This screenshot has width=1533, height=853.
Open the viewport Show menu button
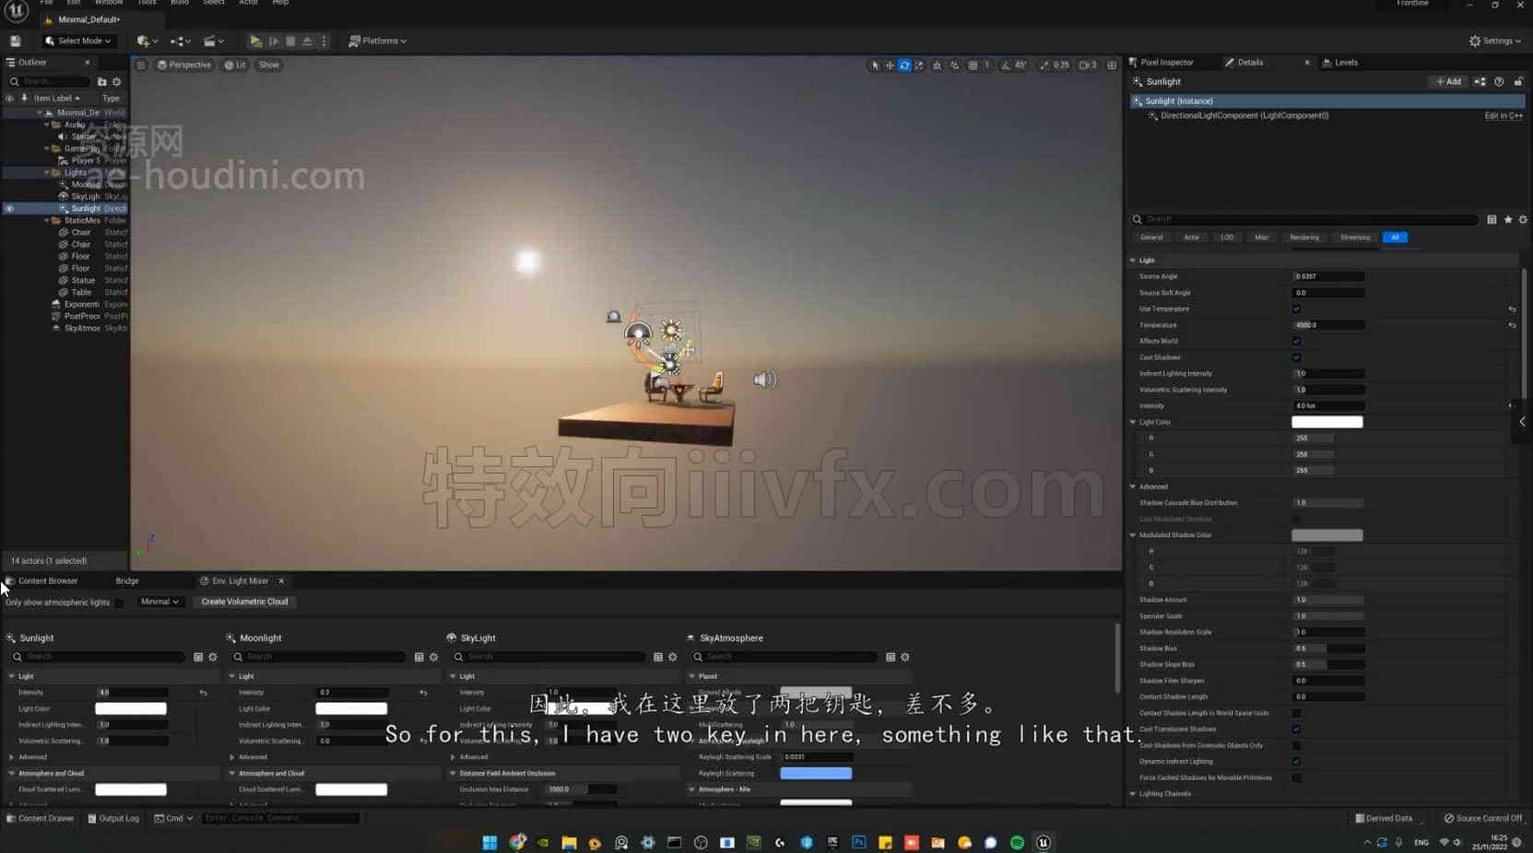click(x=269, y=65)
